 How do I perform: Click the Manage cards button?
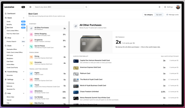(x=173, y=15)
